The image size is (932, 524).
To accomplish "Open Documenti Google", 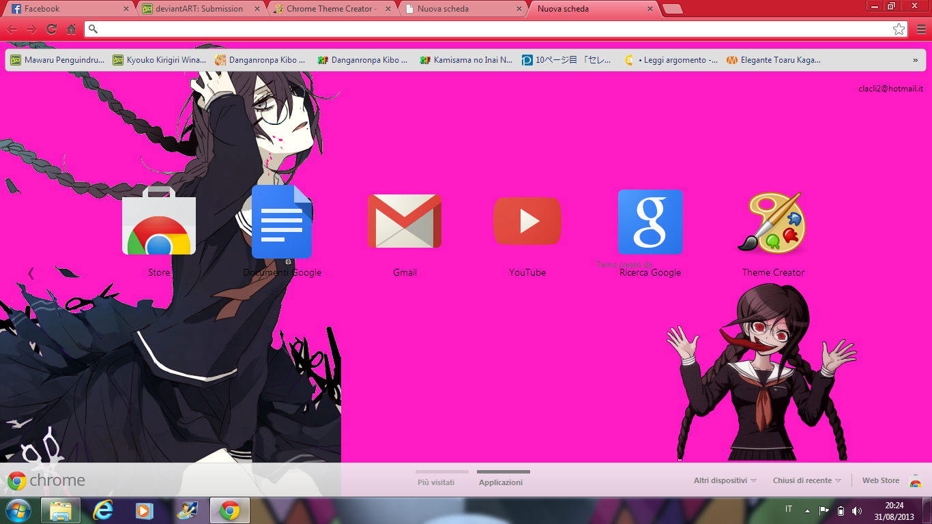I will click(282, 221).
